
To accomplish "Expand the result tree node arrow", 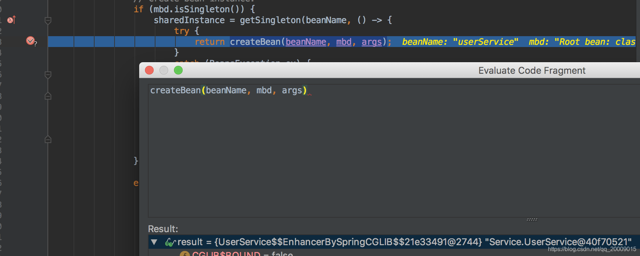I will pyautogui.click(x=154, y=242).
